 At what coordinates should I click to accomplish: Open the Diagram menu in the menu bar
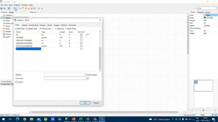pyautogui.click(x=17, y=5)
